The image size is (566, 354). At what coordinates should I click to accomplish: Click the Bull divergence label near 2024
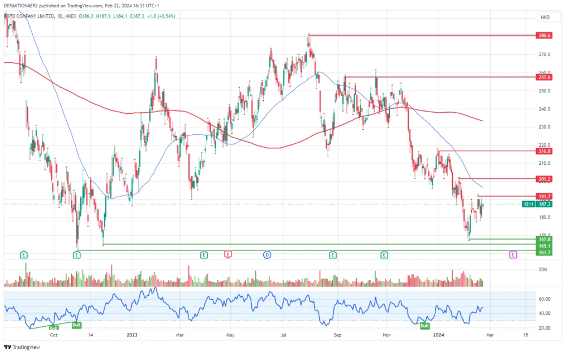[x=424, y=326]
